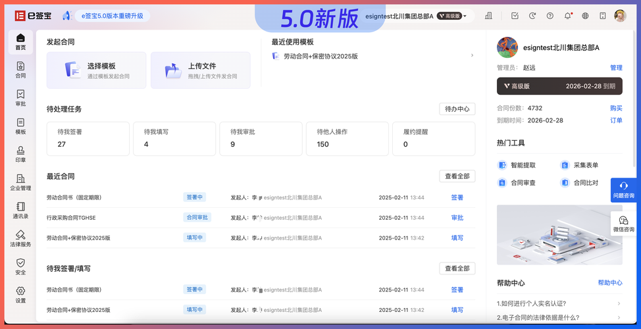Open 行政采购合同TGHSE contract row
Viewport: 641px width, 329px height.
(x=261, y=217)
